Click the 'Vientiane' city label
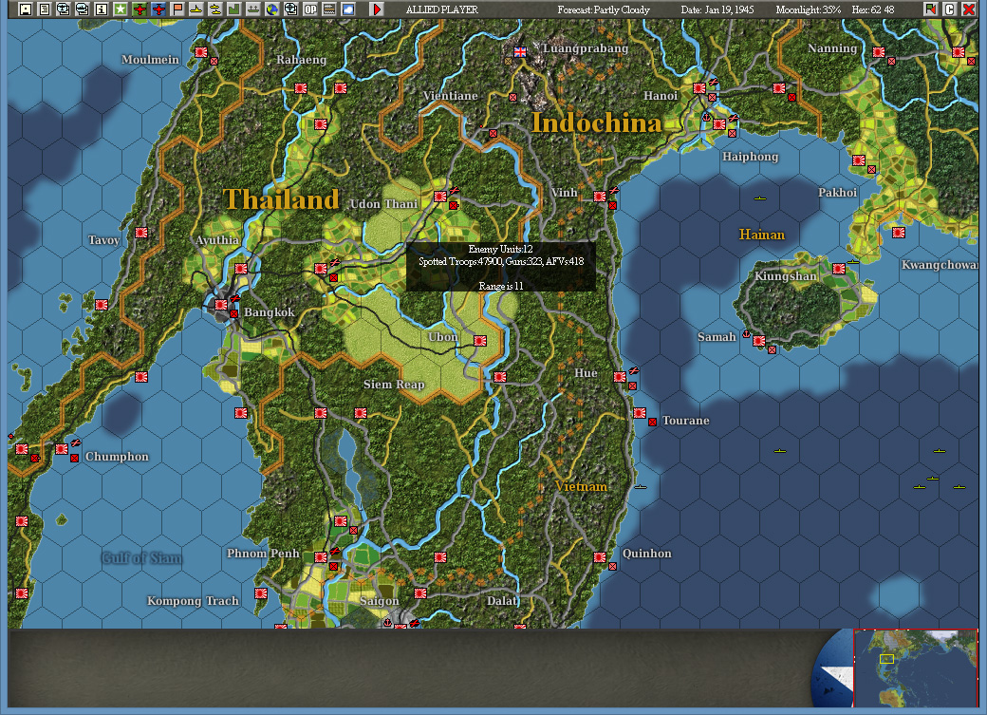 450,96
